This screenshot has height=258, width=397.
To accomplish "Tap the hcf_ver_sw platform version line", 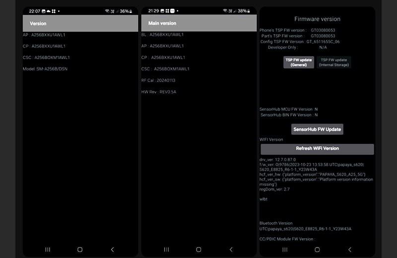I will pyautogui.click(x=316, y=182).
